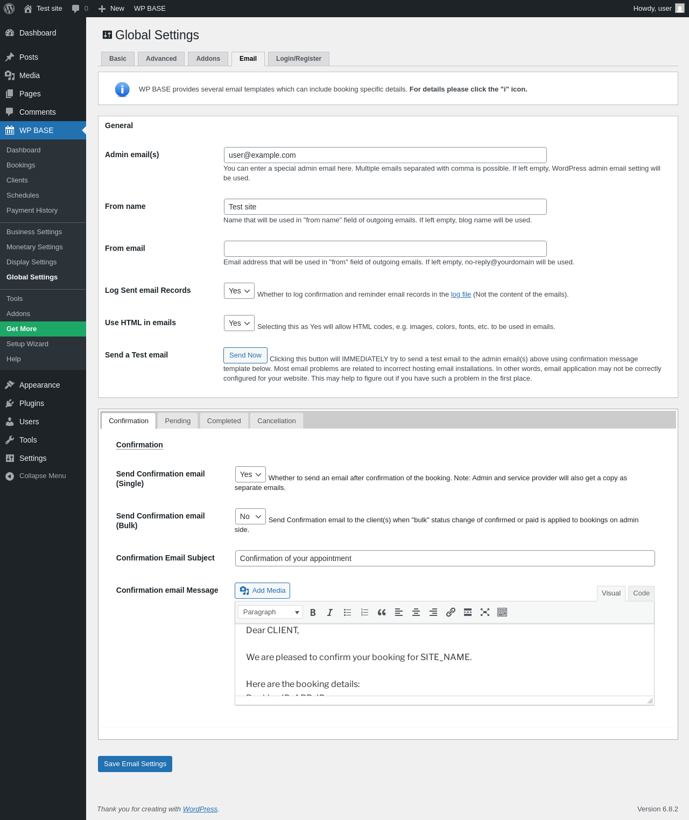This screenshot has height=820, width=689.
Task: Enable distraction-free fullscreen editor mode
Action: coord(485,612)
